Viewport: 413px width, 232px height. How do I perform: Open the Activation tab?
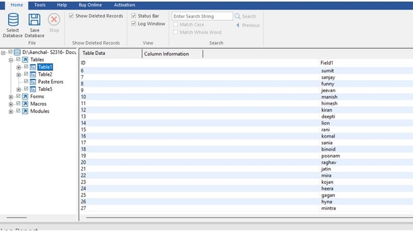pyautogui.click(x=124, y=5)
